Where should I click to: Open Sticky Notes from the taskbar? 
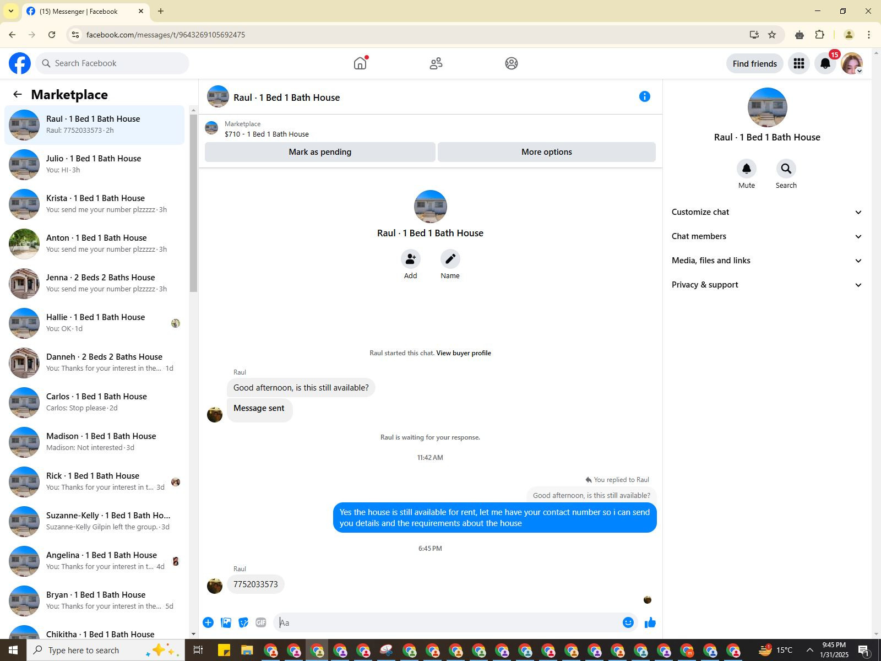(224, 650)
